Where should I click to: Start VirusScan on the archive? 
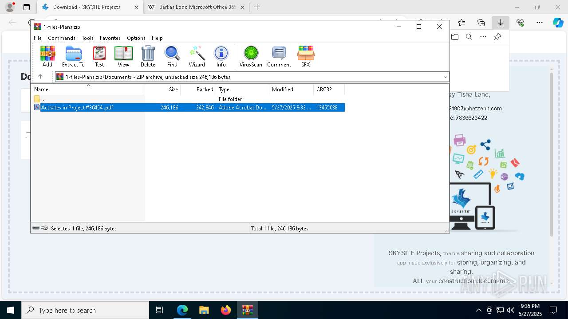(x=251, y=56)
